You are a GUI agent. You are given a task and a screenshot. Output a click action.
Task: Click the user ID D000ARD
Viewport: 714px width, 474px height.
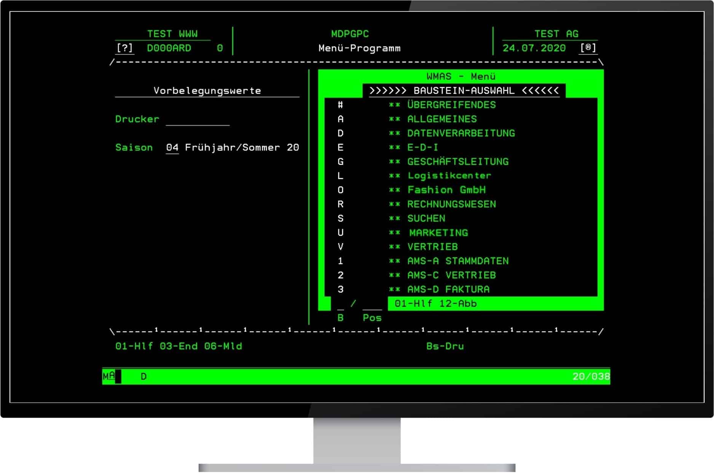[x=169, y=48]
